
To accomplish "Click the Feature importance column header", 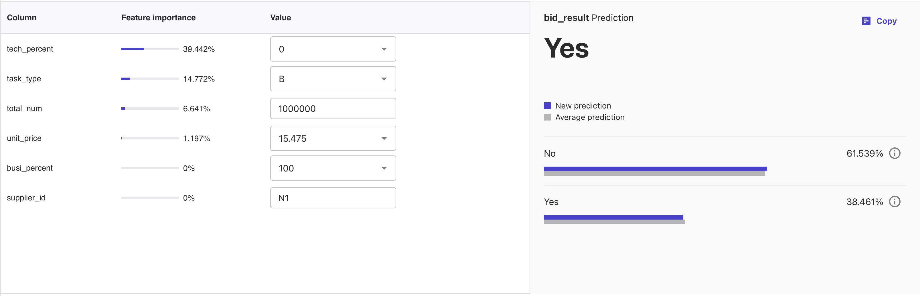I will click(158, 17).
